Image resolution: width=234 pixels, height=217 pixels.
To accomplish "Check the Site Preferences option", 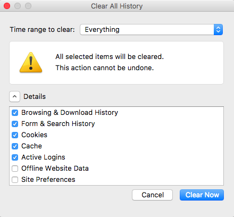I will coord(15,180).
